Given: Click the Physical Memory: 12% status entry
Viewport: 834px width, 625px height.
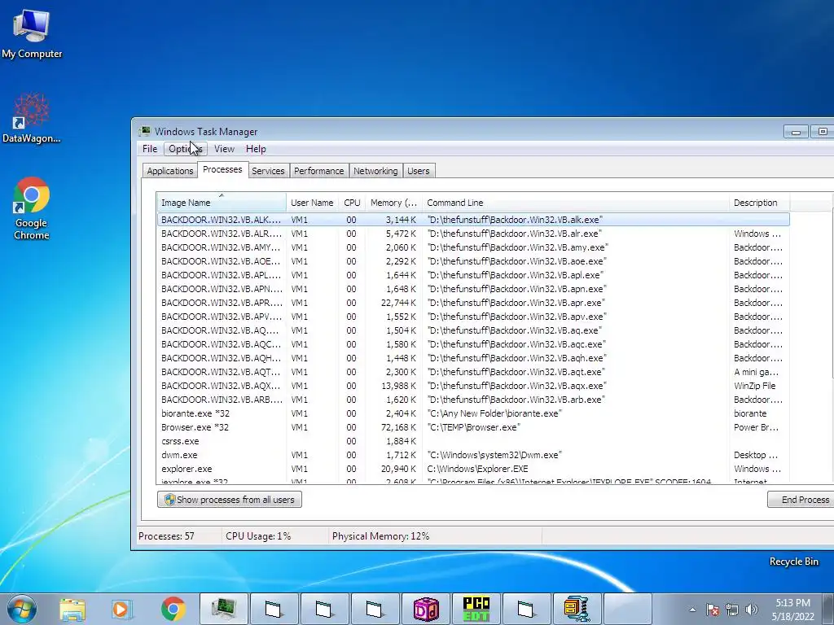Looking at the screenshot, I should point(381,535).
